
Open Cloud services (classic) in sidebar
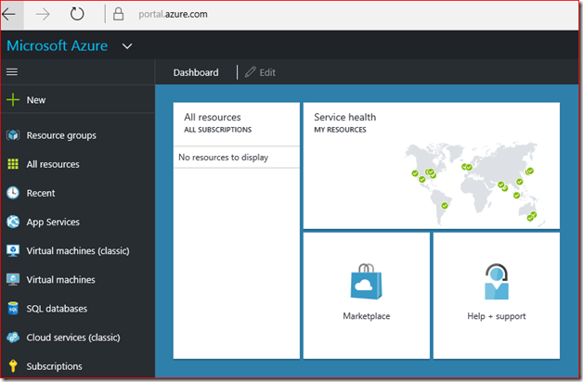(x=73, y=337)
